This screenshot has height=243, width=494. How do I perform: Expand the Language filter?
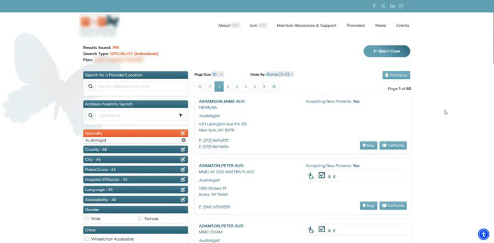(x=183, y=189)
